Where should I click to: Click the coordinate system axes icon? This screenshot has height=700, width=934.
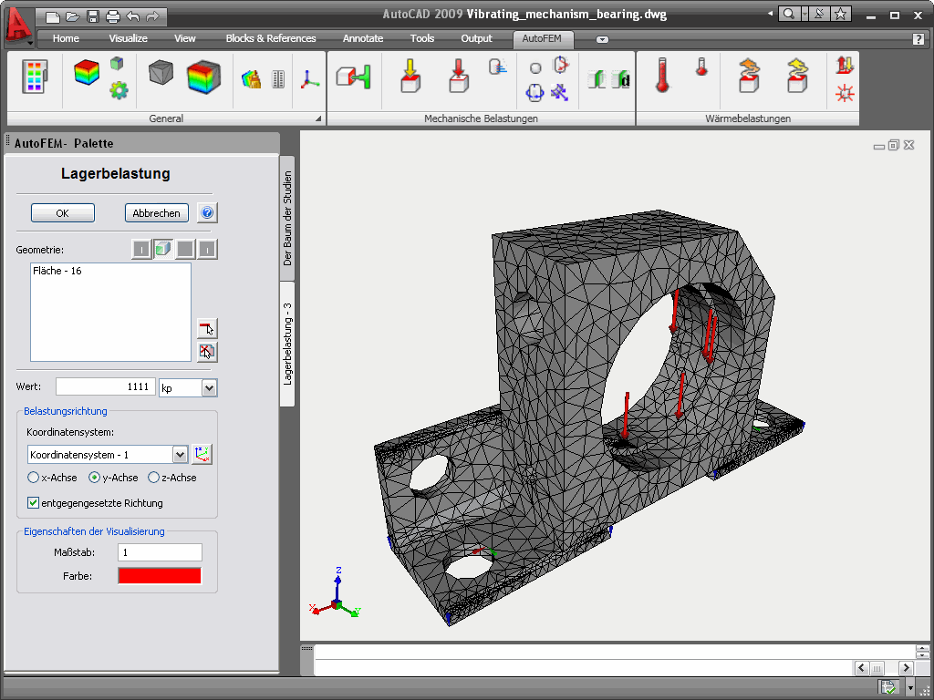point(310,79)
